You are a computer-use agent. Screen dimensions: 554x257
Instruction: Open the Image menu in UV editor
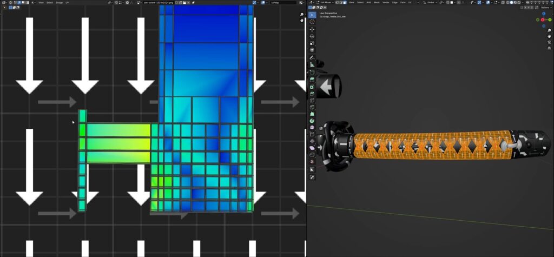pyautogui.click(x=60, y=3)
